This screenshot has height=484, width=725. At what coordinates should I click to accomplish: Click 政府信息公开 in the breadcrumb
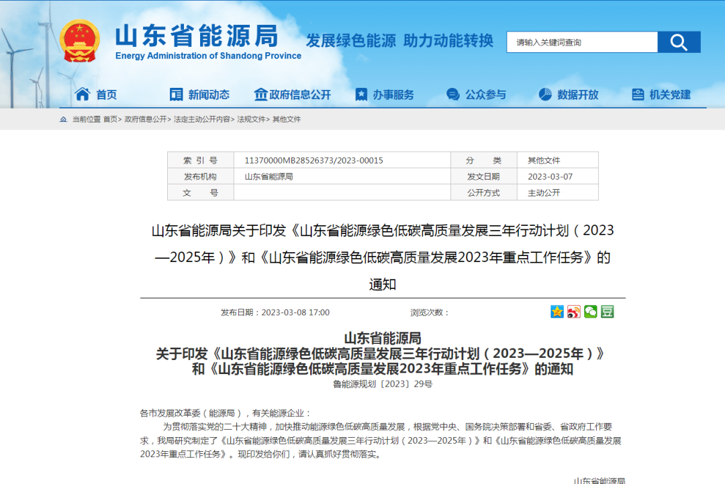pos(146,119)
